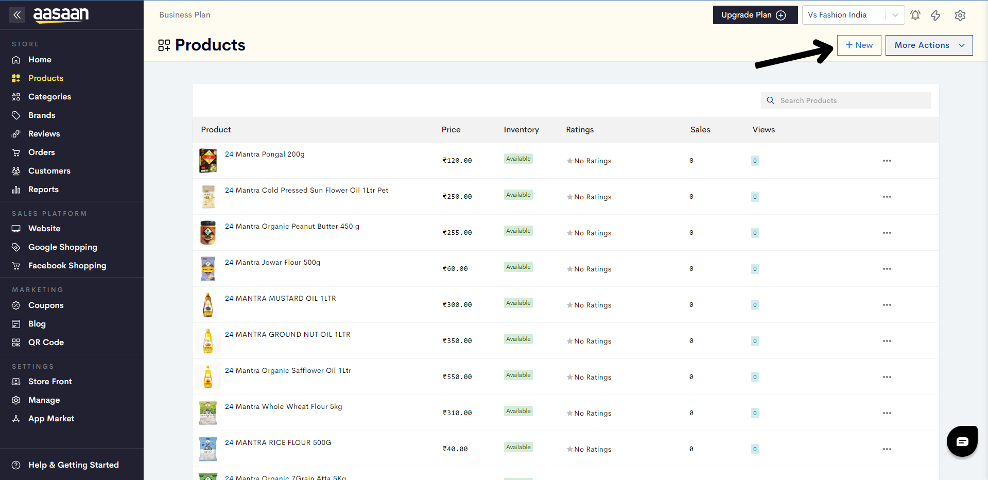Open 24 MANTRA MUSTARD OIL 1LTR product link

pyautogui.click(x=281, y=299)
